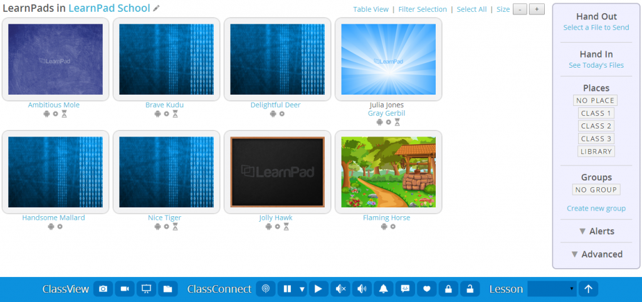Click the ClassView camera snapshot icon

coord(103,289)
